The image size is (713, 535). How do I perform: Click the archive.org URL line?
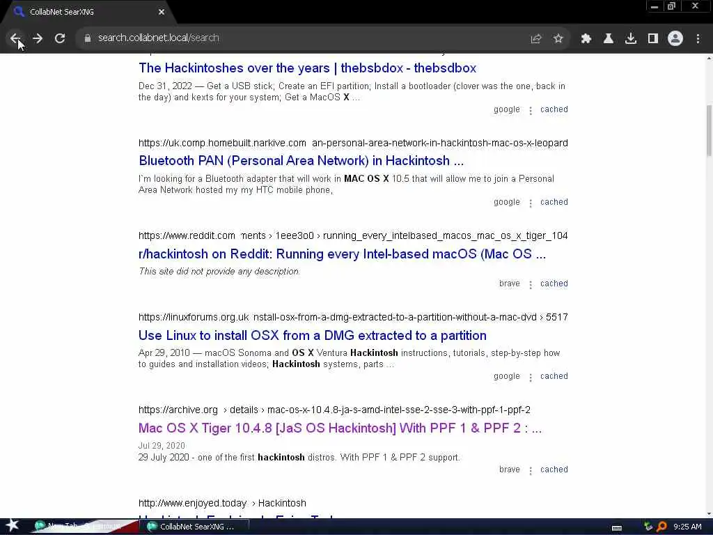[334, 410]
